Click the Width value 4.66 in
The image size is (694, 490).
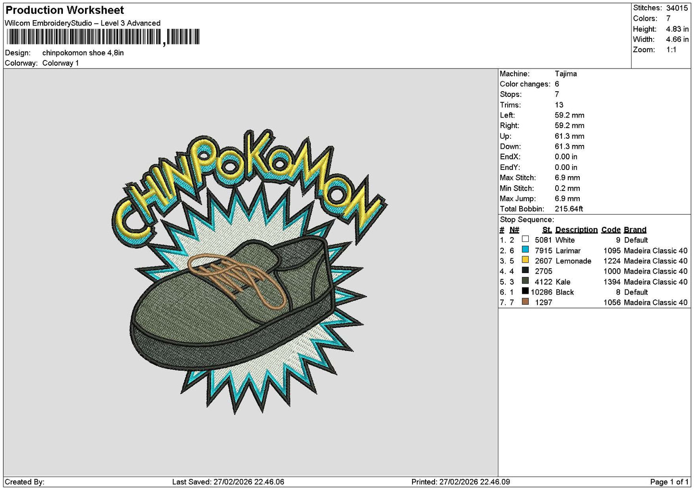coord(677,39)
